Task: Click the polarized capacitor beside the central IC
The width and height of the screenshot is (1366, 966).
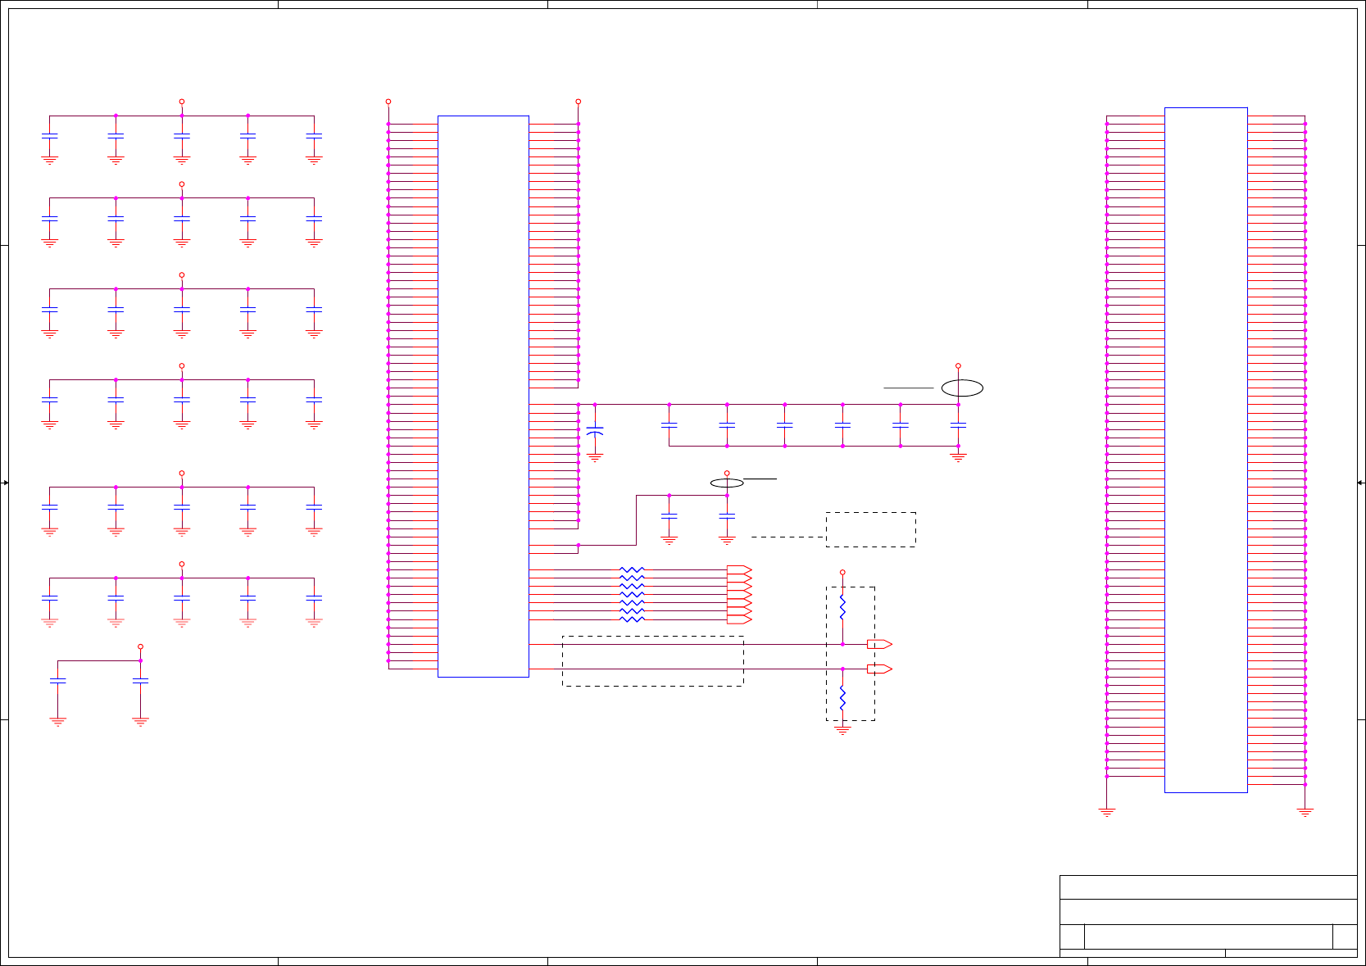Action: pyautogui.click(x=595, y=430)
